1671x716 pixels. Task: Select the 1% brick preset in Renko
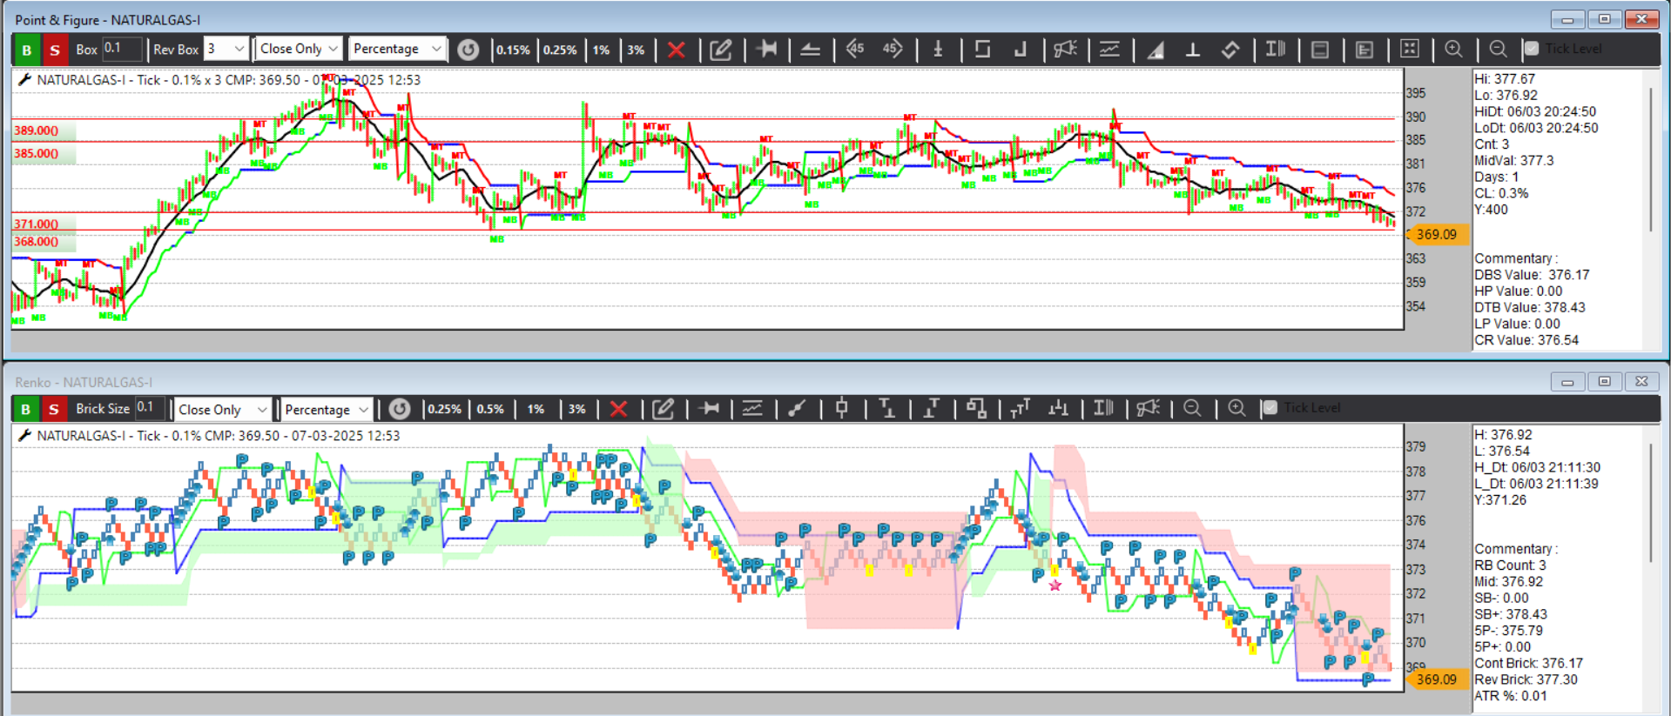536,409
